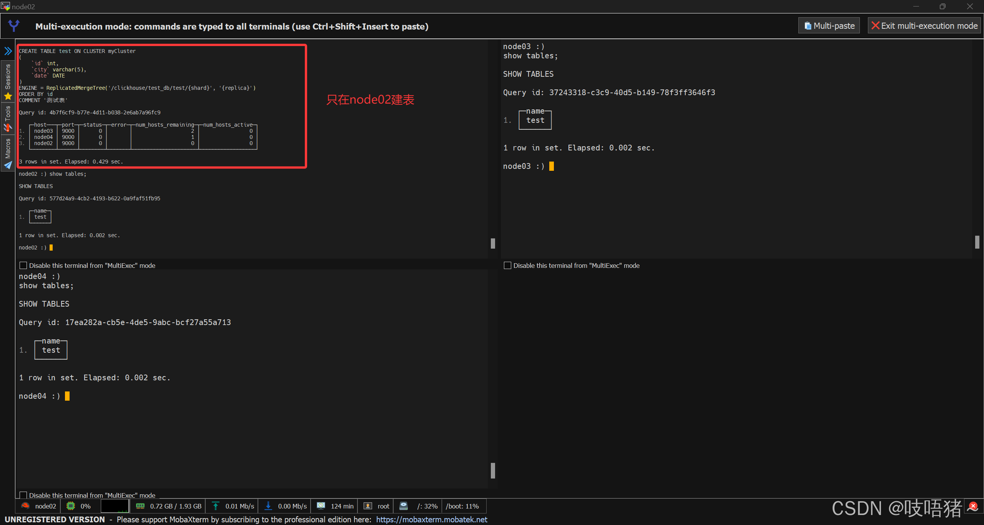Disable node03 terminal from MultiExec mode
The height and width of the screenshot is (525, 984).
click(x=507, y=266)
